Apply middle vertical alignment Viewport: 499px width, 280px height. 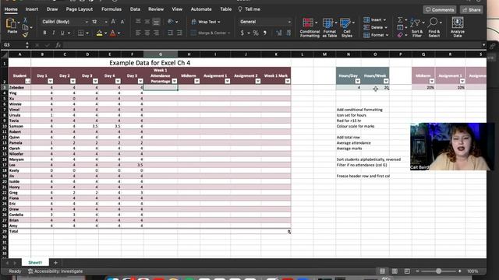coord(147,22)
